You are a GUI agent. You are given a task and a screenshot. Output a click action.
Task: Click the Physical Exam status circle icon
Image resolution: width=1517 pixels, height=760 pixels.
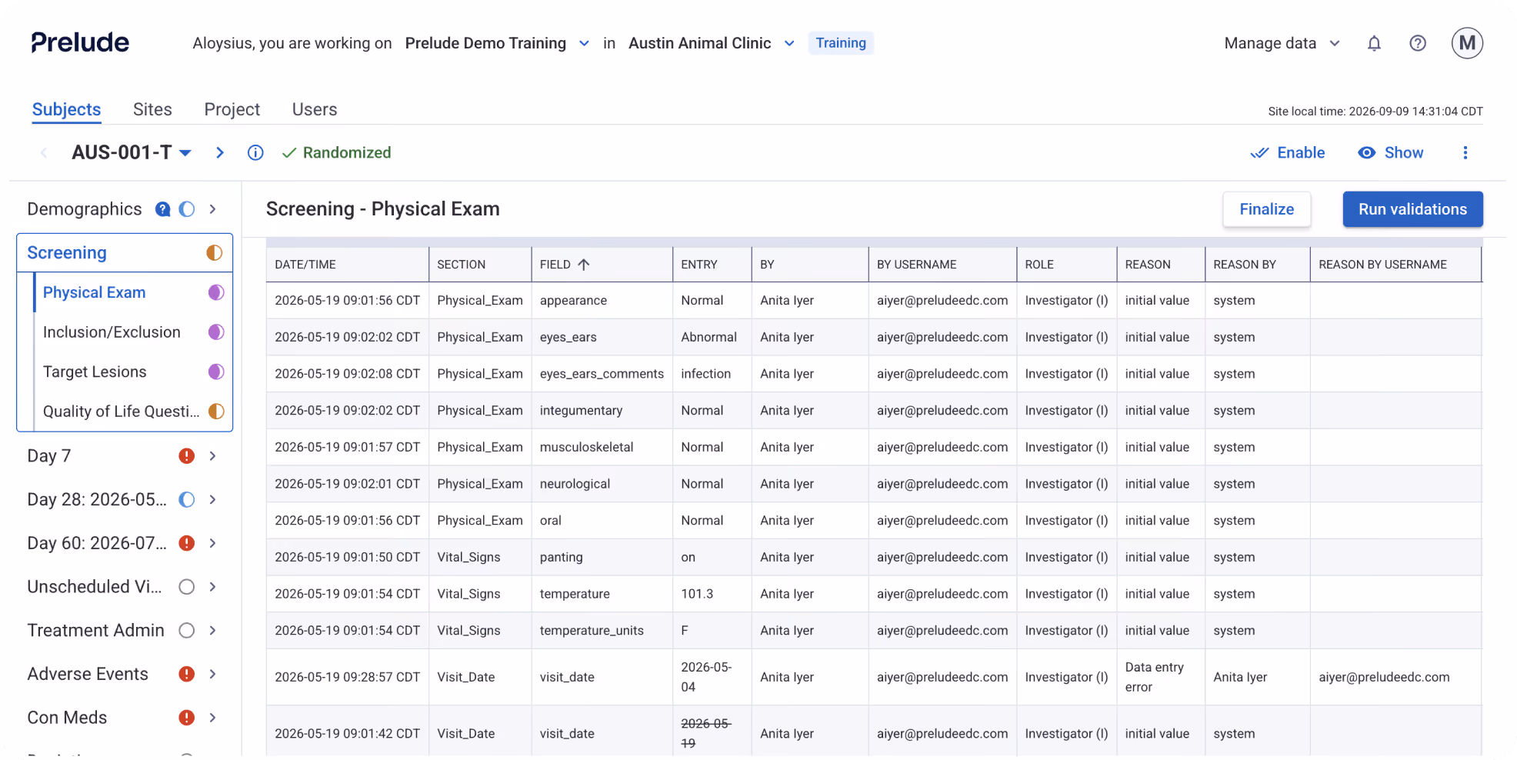[x=216, y=292]
